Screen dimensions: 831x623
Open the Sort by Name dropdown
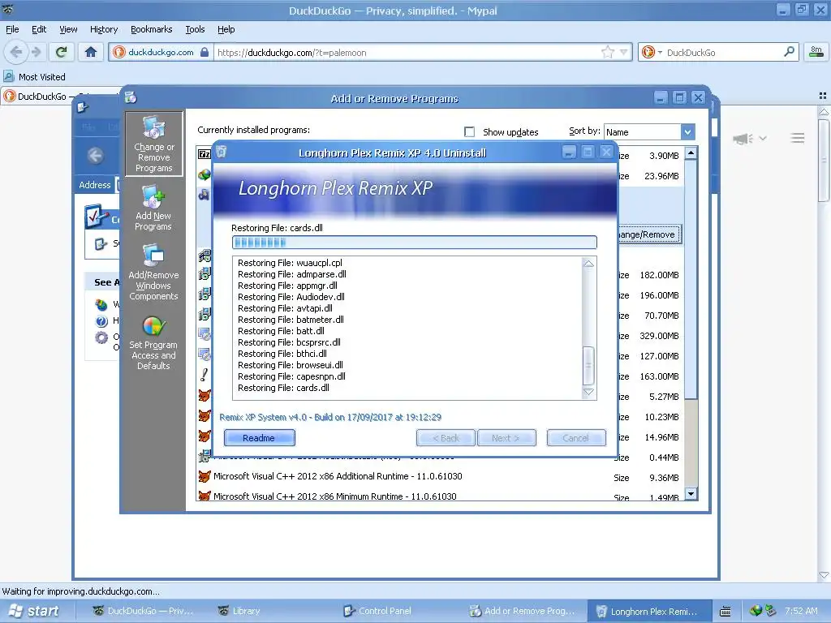(x=687, y=132)
